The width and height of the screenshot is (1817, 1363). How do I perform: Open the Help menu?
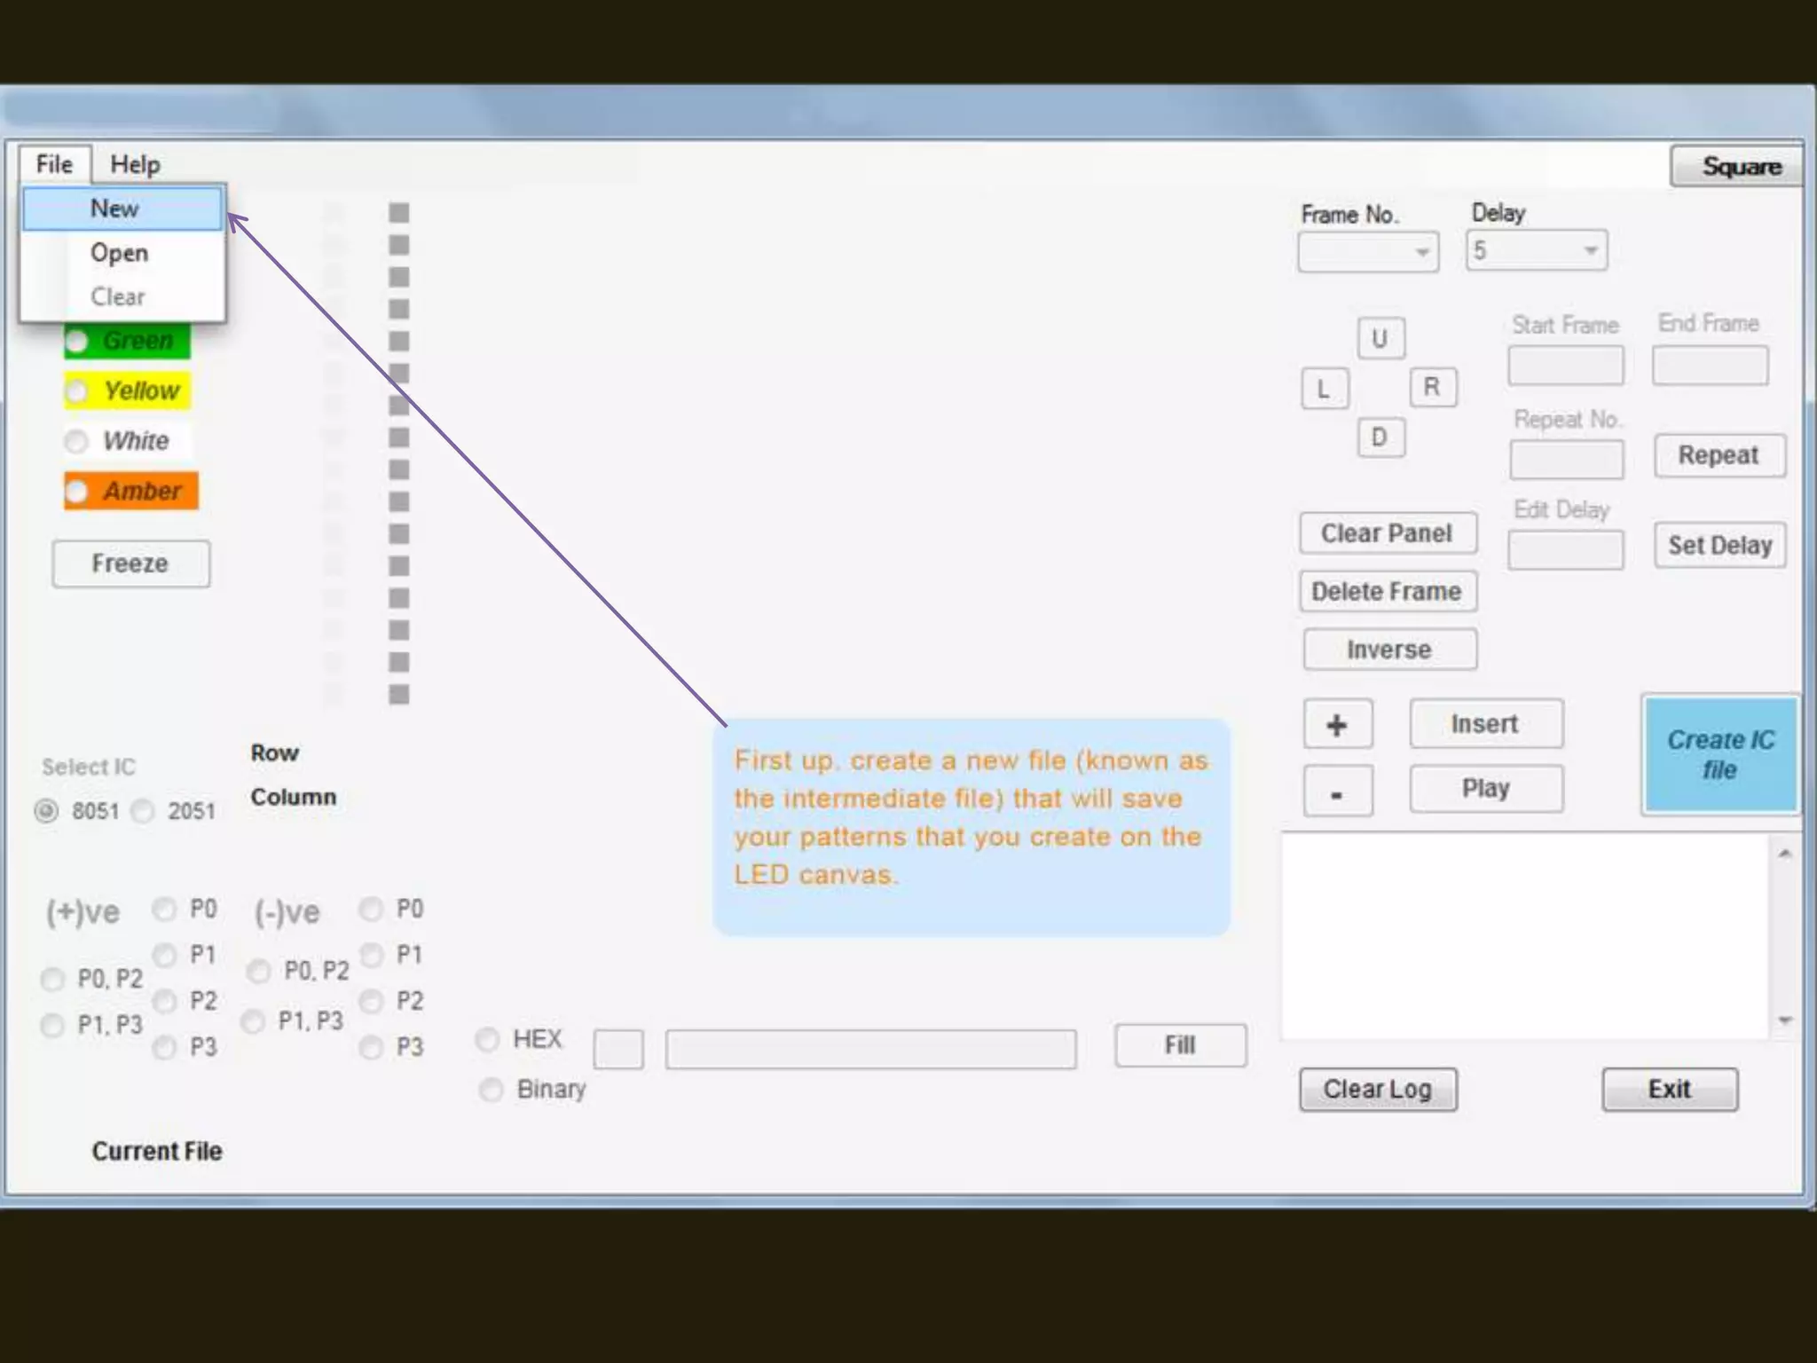(x=135, y=165)
